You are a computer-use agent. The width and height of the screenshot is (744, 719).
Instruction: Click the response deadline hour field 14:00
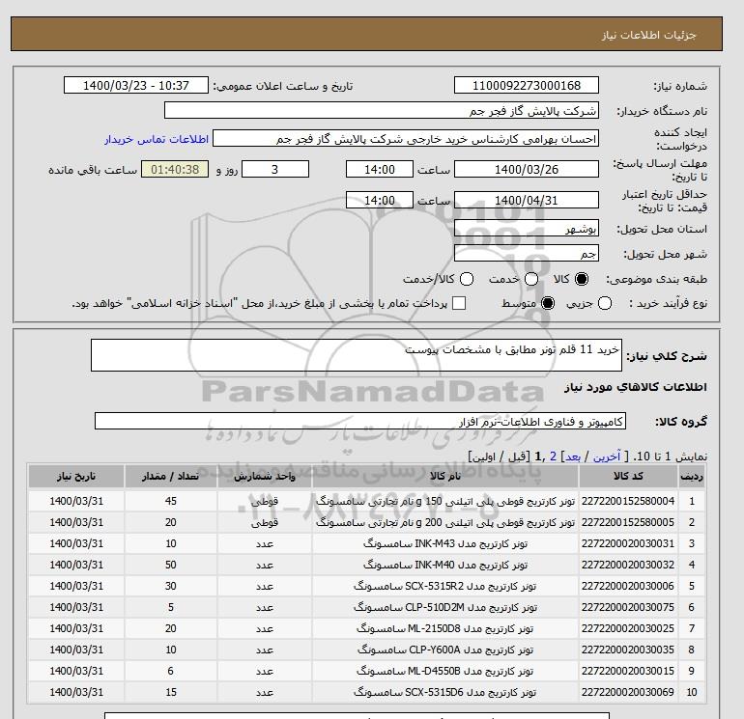(379, 169)
